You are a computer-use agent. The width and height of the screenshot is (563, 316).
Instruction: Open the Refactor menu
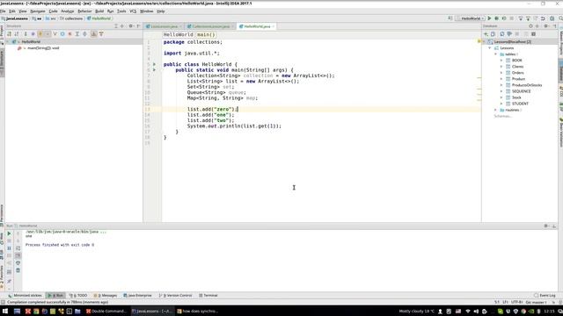84,11
